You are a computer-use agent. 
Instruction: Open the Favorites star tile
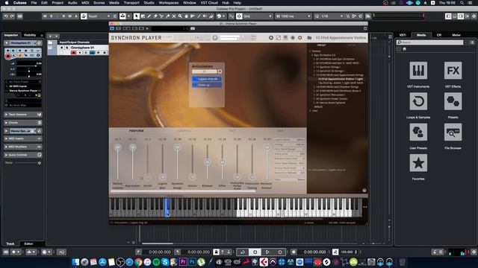(418, 163)
